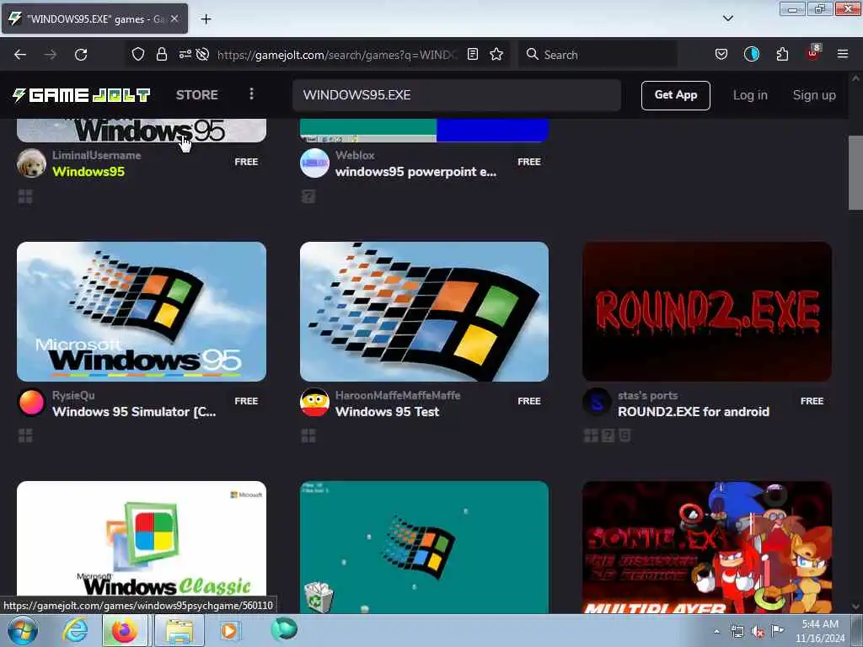The image size is (863, 647).
Task: Open LiminalUsername developer profile
Action: (97, 156)
